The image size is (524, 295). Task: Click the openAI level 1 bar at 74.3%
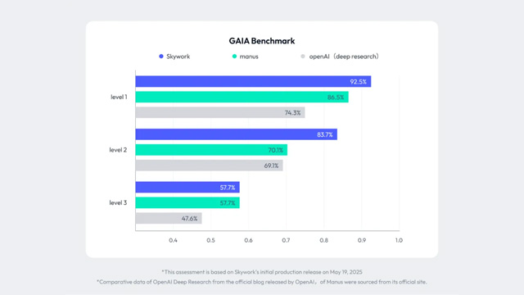click(x=220, y=112)
